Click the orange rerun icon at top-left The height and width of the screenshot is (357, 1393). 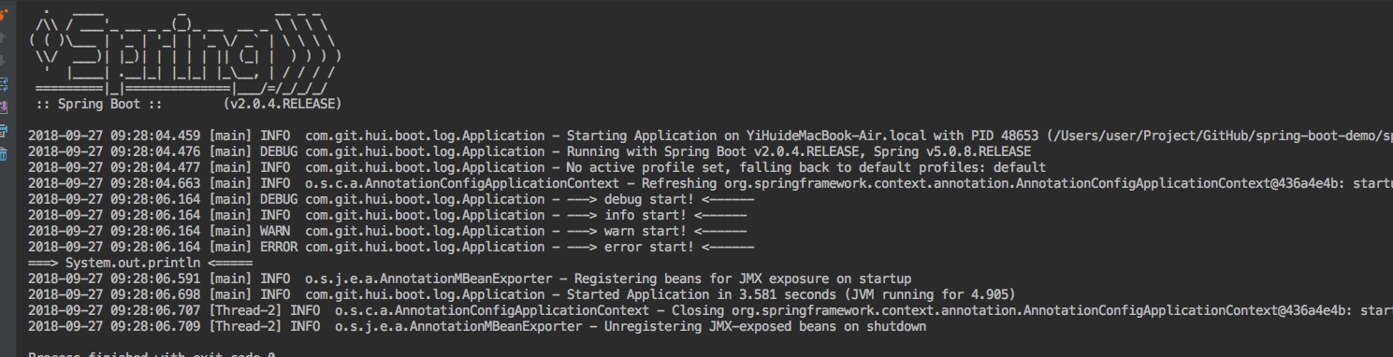point(3,15)
